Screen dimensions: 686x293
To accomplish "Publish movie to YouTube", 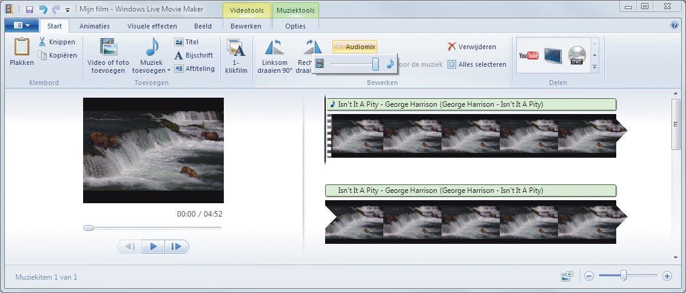I will [x=528, y=56].
